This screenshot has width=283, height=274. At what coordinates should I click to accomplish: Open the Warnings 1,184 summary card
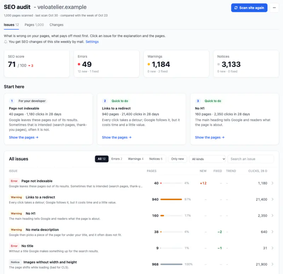click(x=176, y=64)
